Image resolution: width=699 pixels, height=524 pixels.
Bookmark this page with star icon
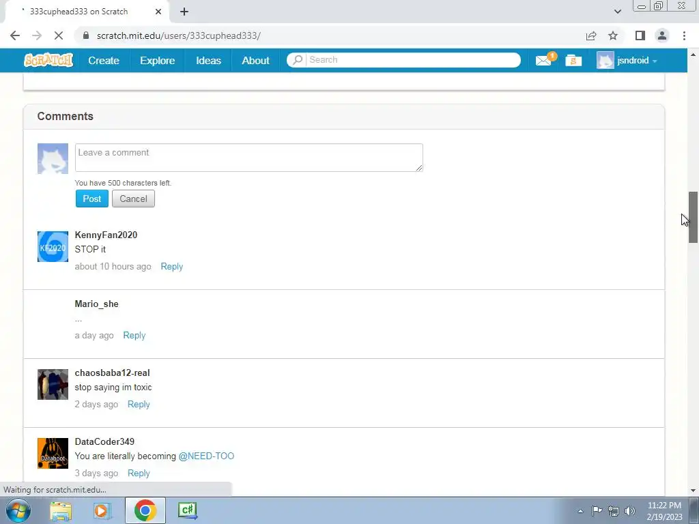click(x=613, y=35)
